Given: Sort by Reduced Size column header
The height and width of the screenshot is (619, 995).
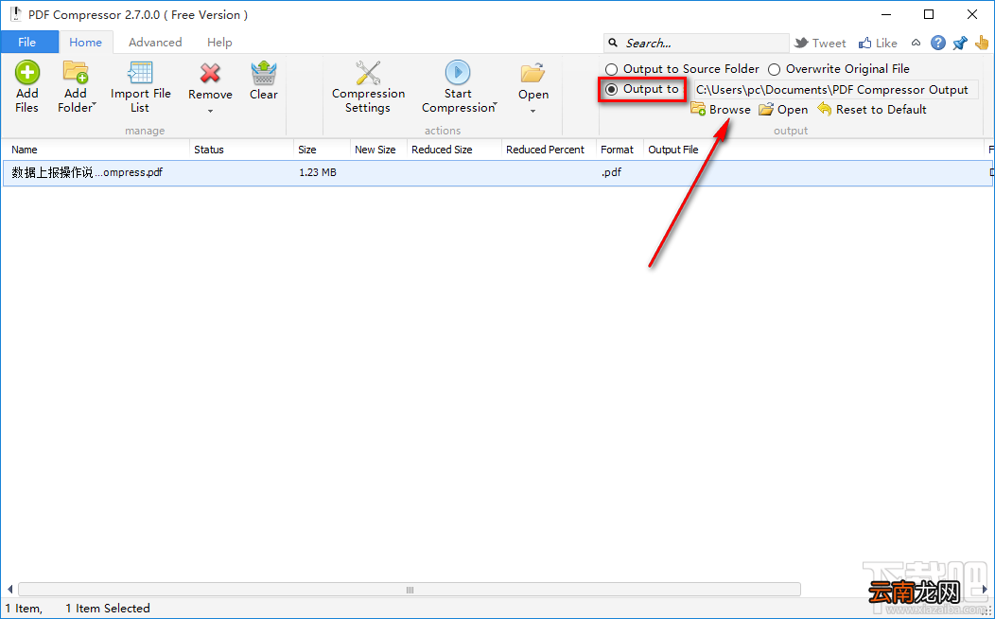Looking at the screenshot, I should (454, 150).
